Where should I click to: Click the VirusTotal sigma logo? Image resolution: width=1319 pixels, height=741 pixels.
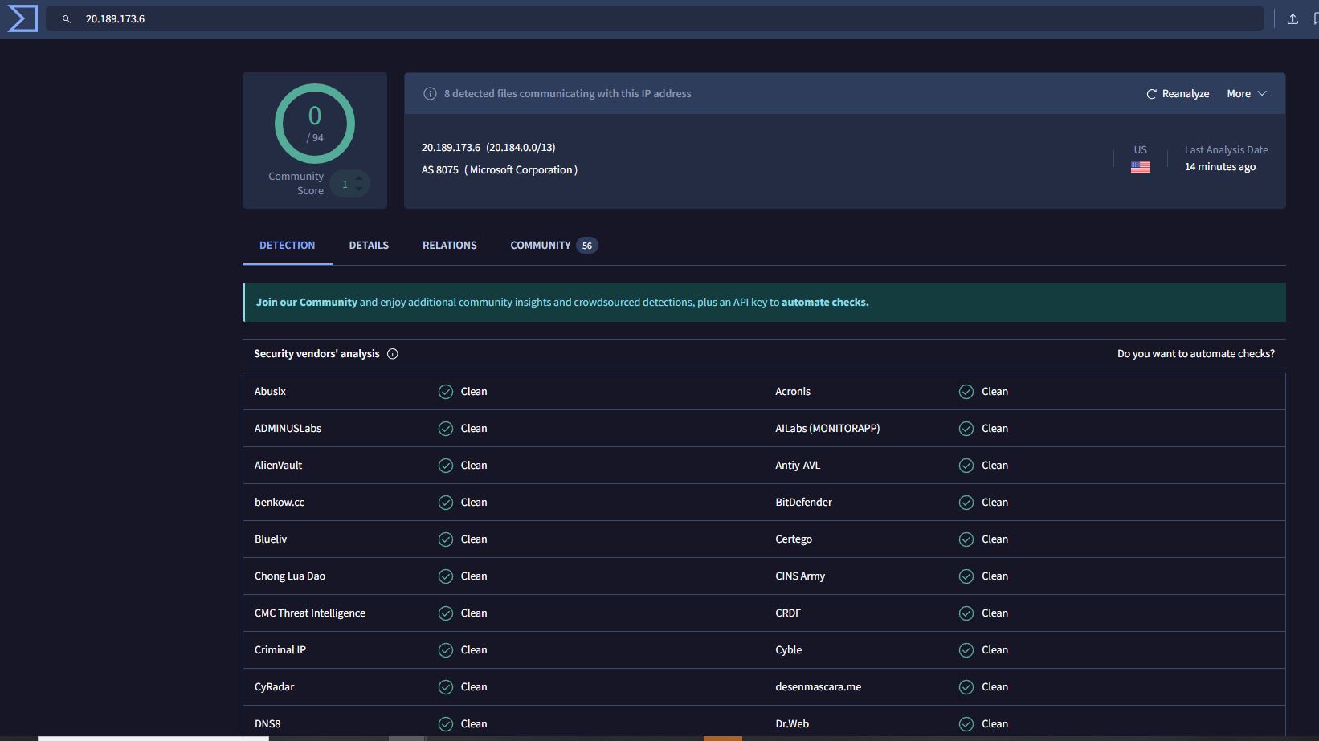pos(22,18)
